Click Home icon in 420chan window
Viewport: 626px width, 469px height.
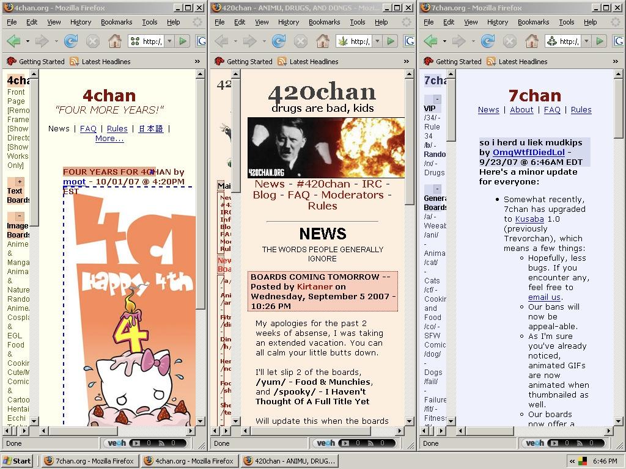click(323, 41)
